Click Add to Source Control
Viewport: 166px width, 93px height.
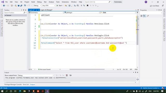pos(150,88)
